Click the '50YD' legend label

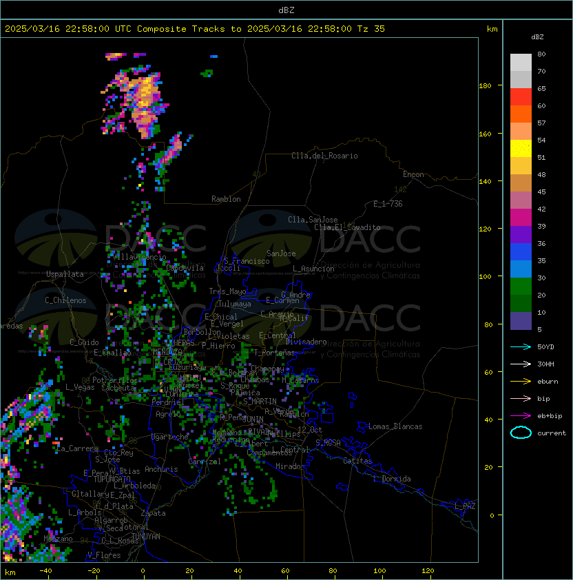[545, 346]
